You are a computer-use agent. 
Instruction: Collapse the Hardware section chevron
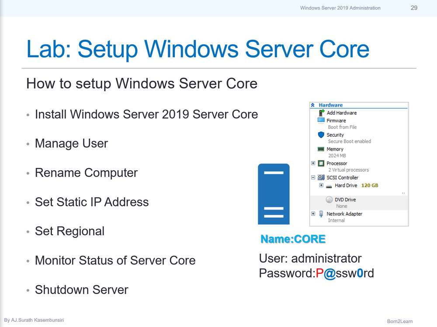[312, 104]
